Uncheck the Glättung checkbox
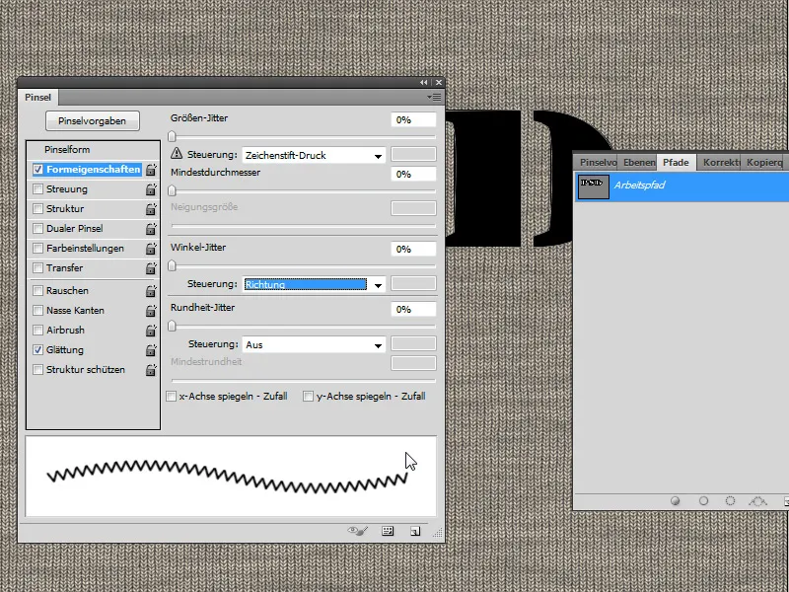 [37, 349]
